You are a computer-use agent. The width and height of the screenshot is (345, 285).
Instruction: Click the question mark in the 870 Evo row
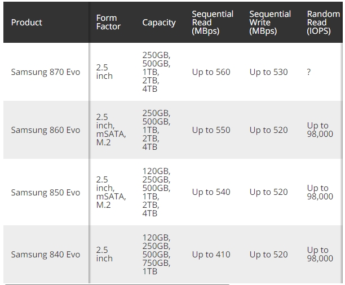click(309, 72)
